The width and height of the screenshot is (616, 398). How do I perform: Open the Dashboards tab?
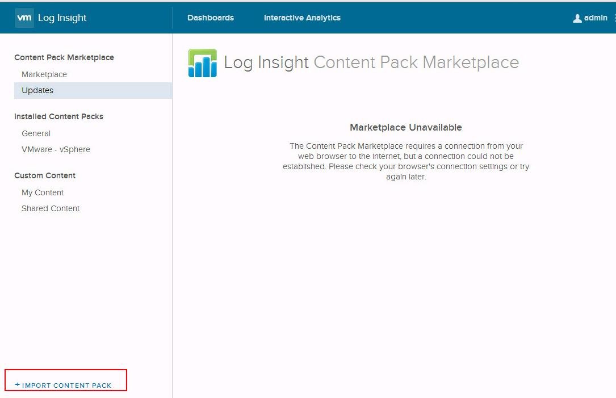pos(210,18)
